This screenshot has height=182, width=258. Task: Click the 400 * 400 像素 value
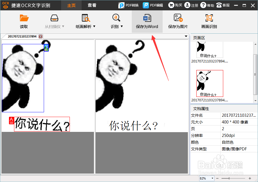[235, 122]
